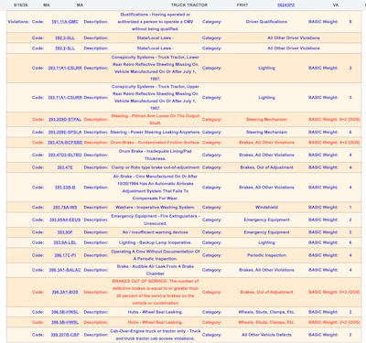Viewport: 366px width, 343px height.
Task: Select 'Emergency Equipment - Fire Extinguishers' description
Action: tap(156, 220)
